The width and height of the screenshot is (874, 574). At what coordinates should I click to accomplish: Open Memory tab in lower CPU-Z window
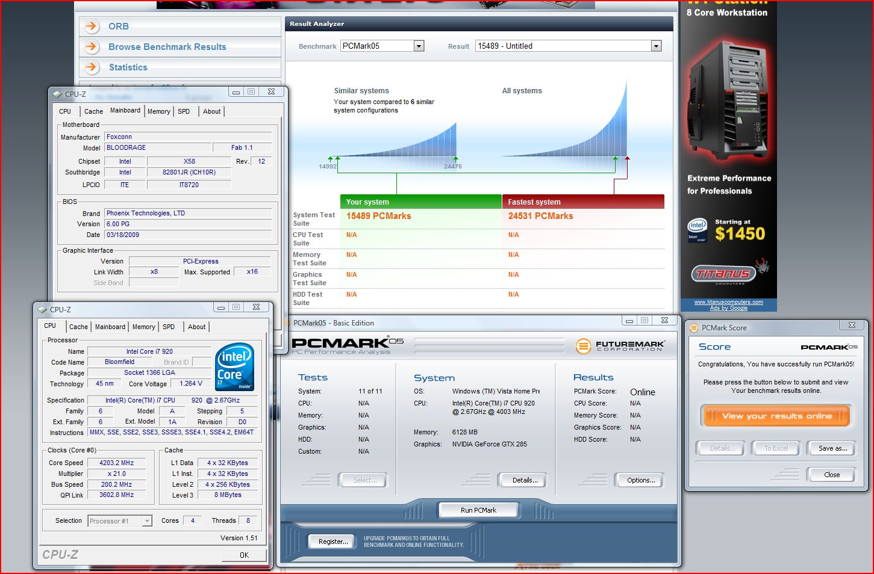[x=144, y=327]
